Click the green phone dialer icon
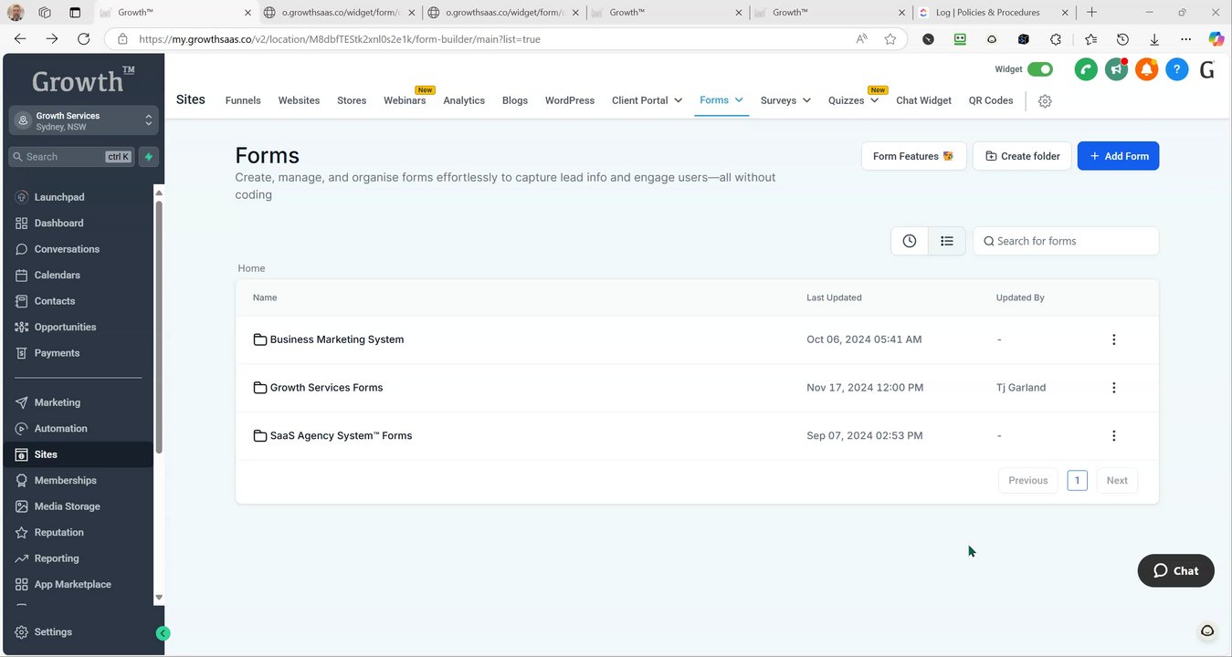The image size is (1232, 657). [1086, 69]
